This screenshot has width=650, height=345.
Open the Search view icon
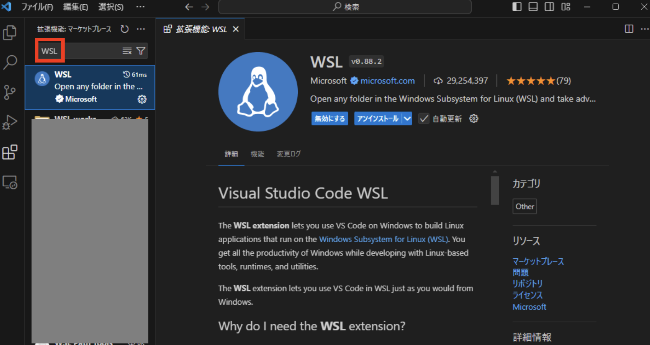(10, 62)
